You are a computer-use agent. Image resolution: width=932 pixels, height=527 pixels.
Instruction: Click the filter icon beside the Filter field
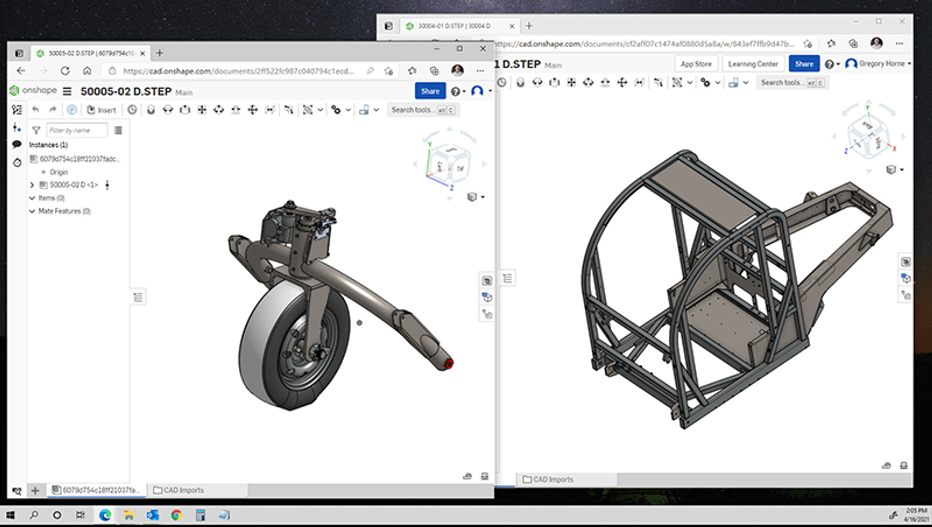pos(37,130)
